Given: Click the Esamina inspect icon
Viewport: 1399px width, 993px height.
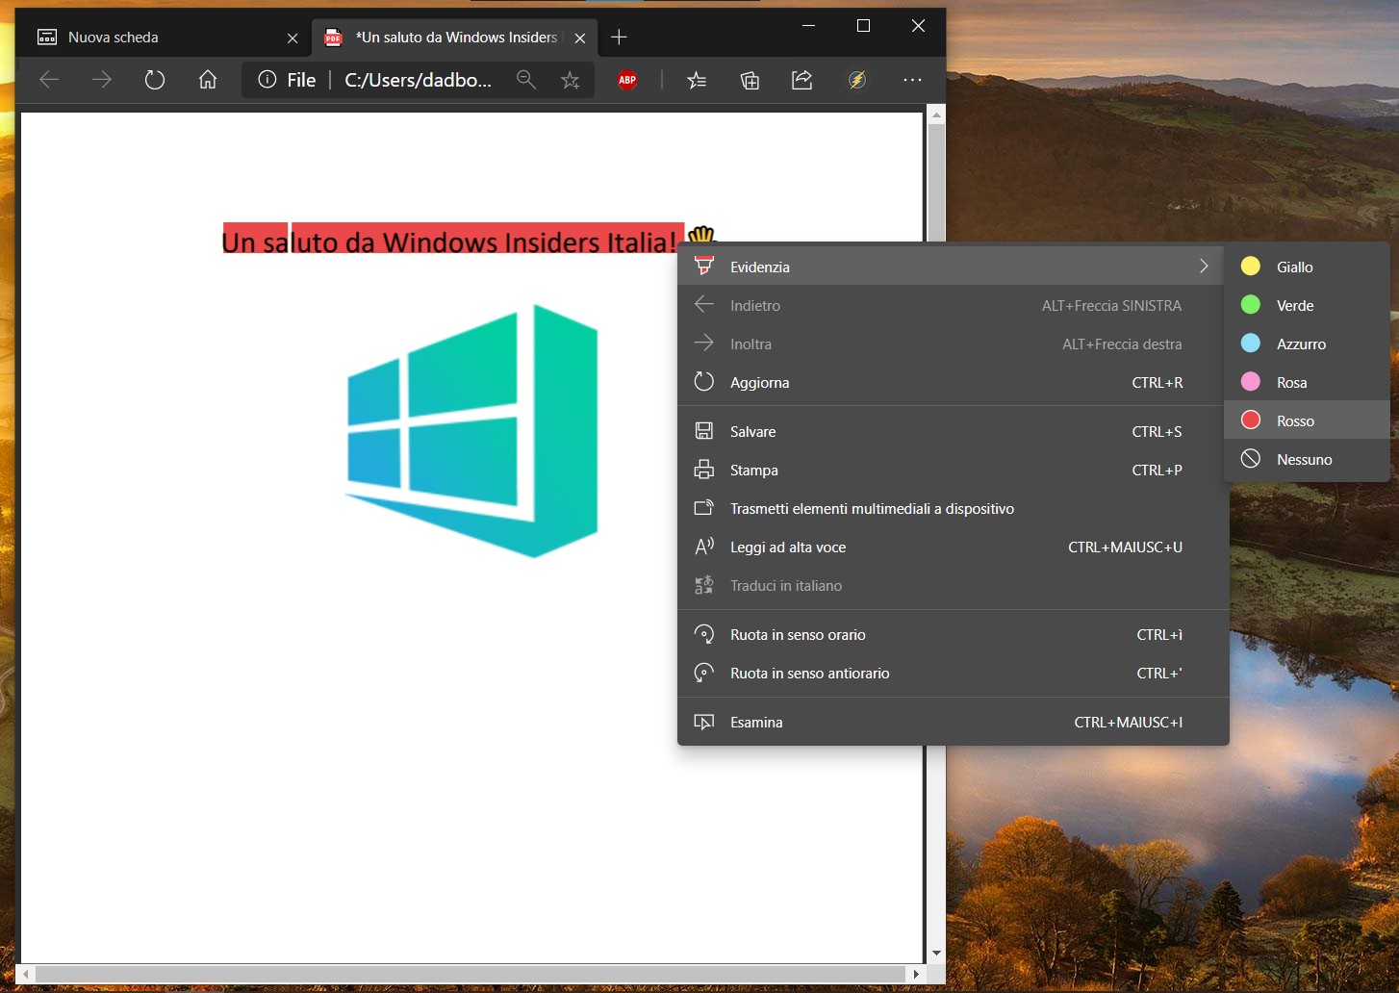Looking at the screenshot, I should tap(704, 722).
